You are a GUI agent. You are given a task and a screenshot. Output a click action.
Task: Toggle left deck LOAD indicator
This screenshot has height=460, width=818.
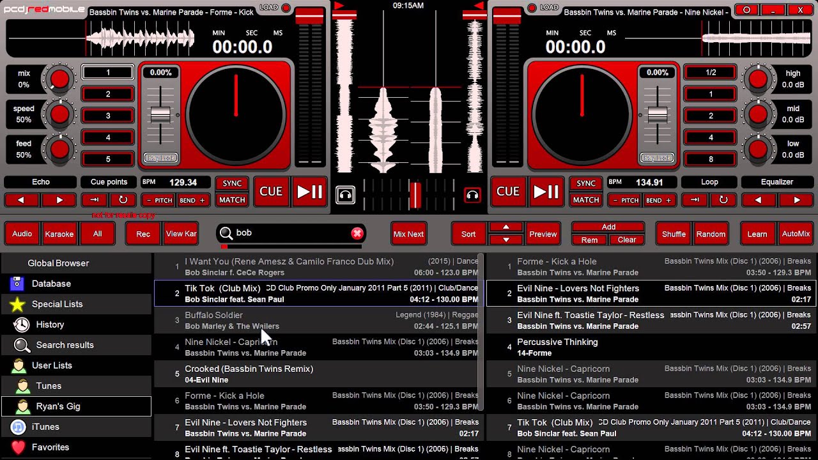286,8
